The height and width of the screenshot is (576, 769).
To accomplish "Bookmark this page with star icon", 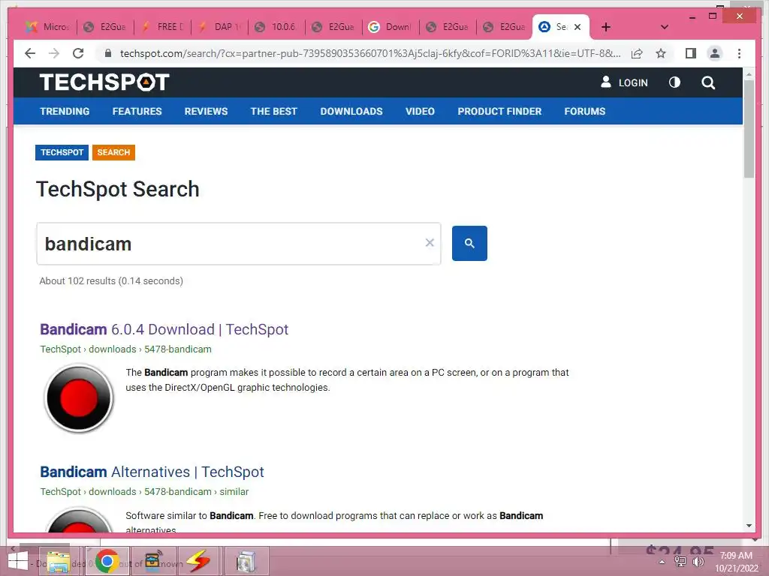I will (661, 53).
